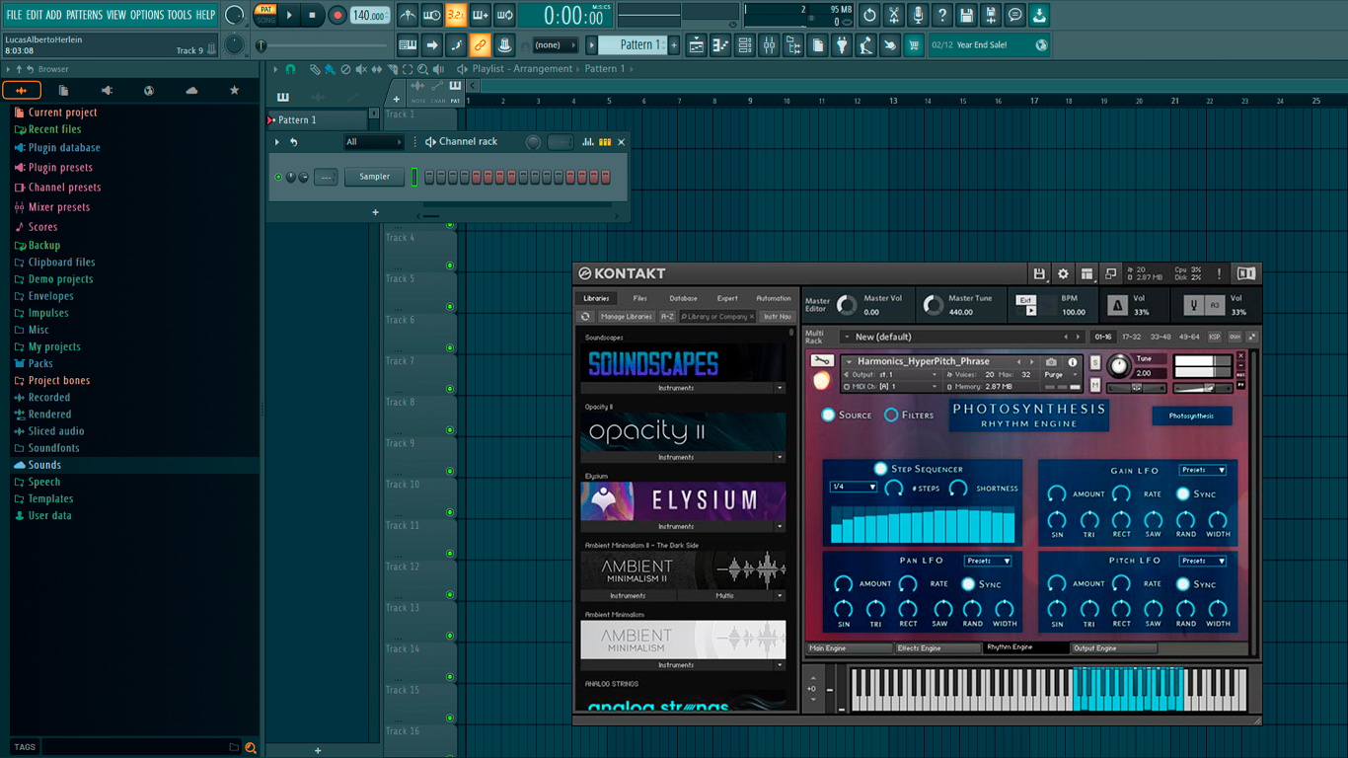Screen dimensions: 1348x758
Task: Click the countdown before recording icon
Action: tap(455, 15)
